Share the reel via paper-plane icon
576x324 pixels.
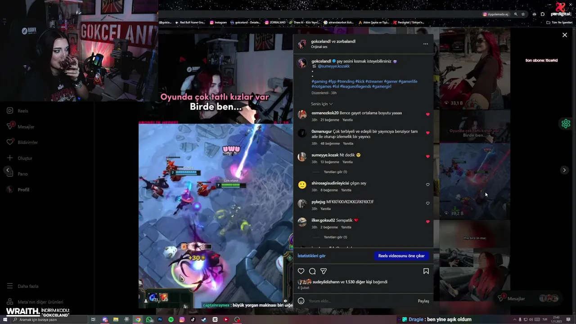(x=324, y=271)
